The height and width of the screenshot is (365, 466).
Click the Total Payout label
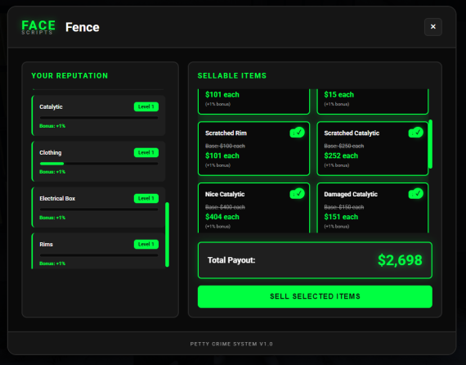click(x=231, y=260)
